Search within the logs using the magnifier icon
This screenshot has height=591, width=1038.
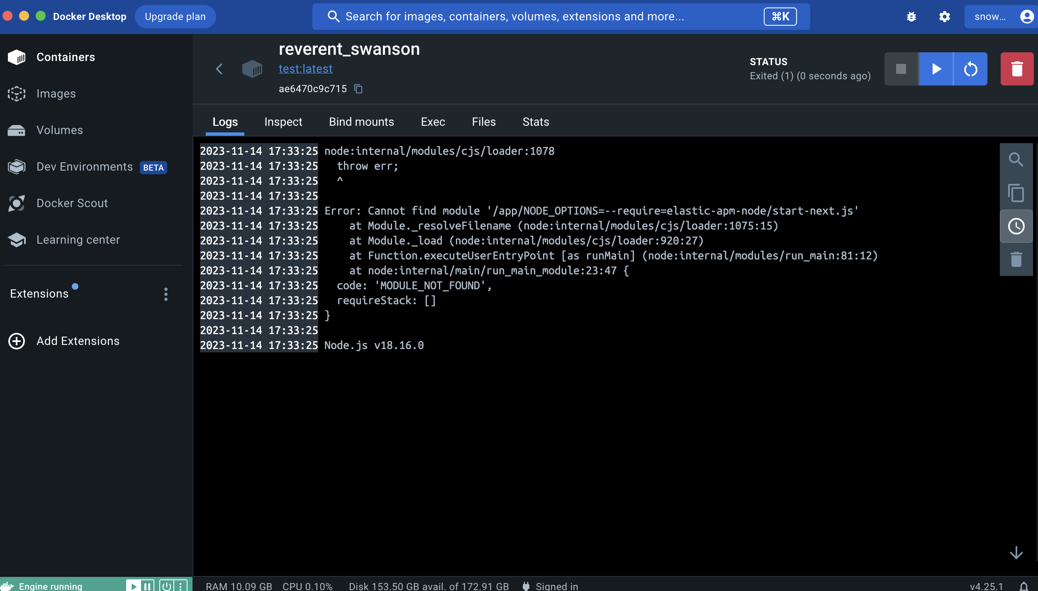coord(1016,160)
